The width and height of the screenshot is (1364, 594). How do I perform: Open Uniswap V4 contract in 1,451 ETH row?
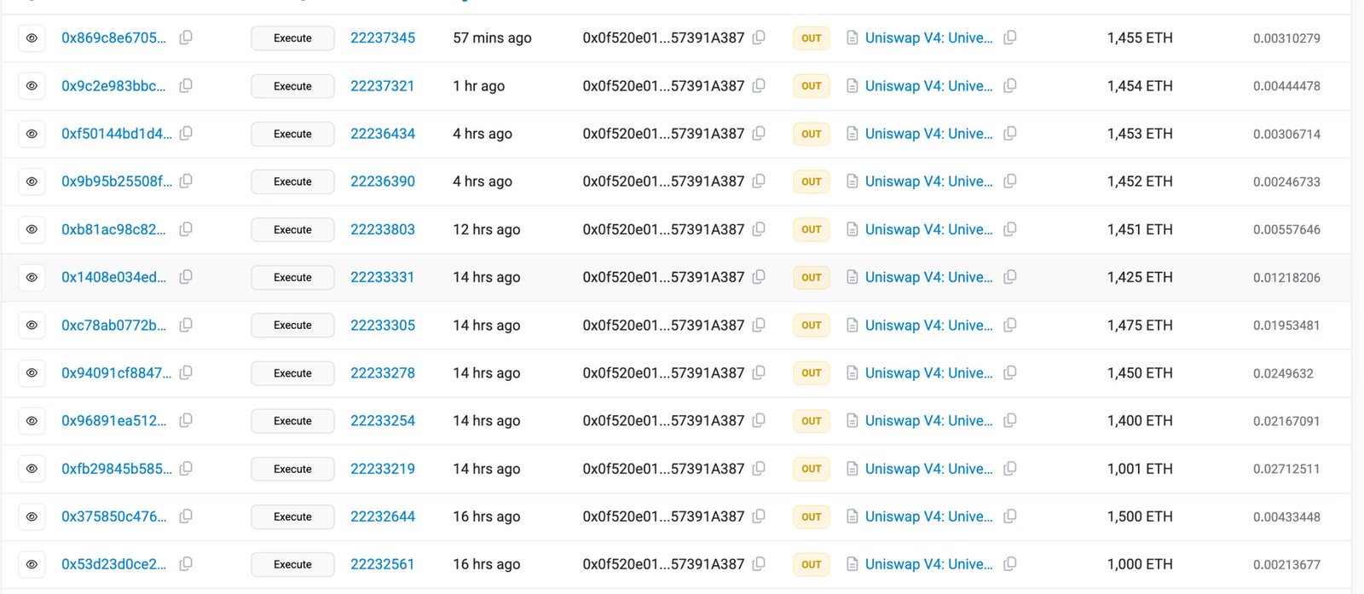(x=928, y=229)
